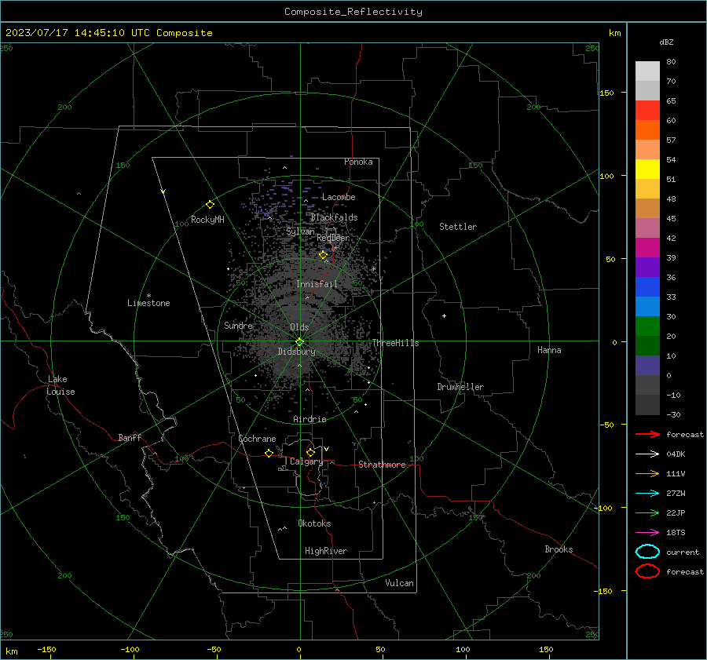The image size is (707, 660).
Task: Click the white 04DK arrow icon
Action: pos(647,454)
